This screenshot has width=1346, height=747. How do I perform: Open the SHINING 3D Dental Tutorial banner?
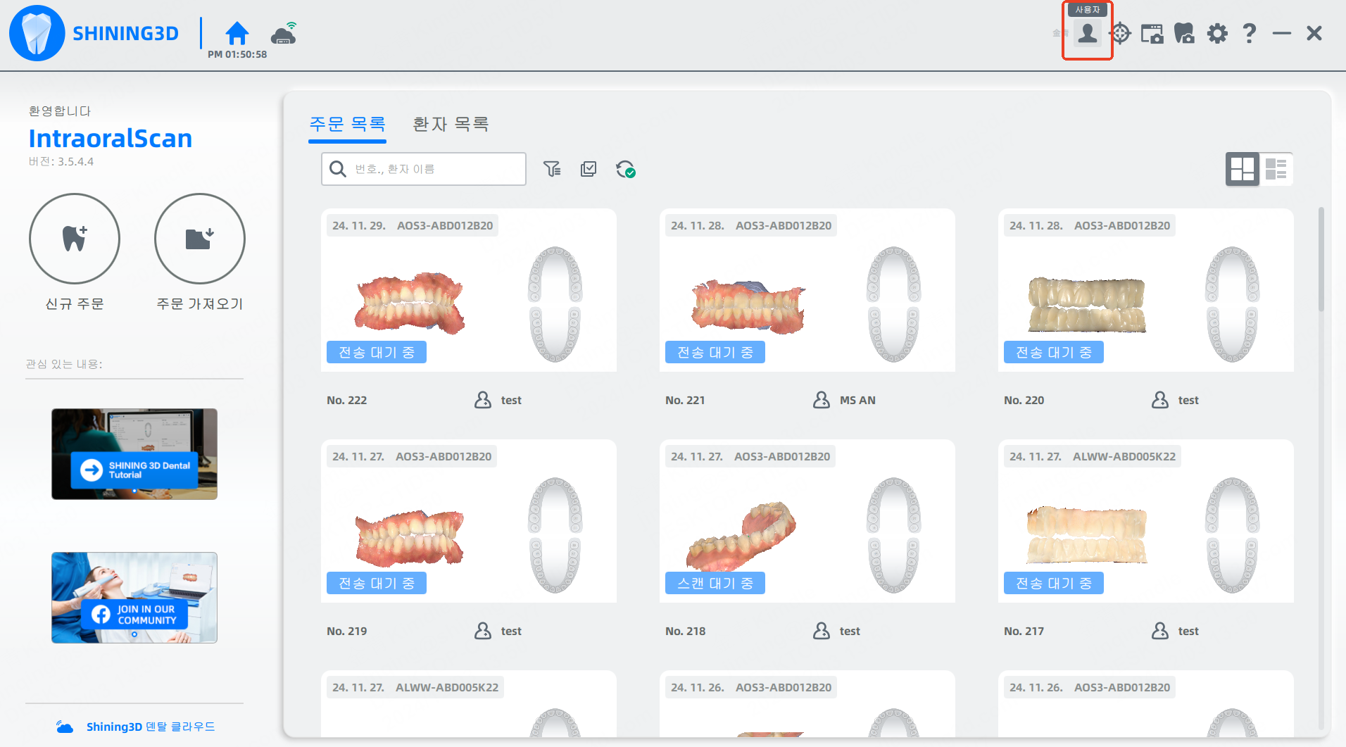[134, 454]
